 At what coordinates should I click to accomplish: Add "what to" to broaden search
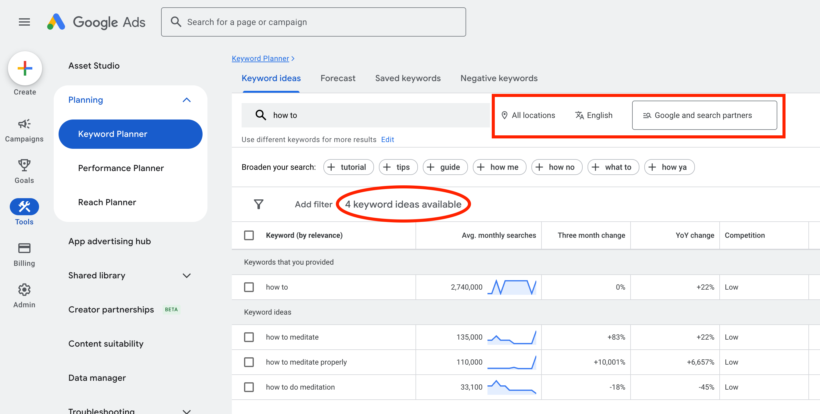pos(613,167)
